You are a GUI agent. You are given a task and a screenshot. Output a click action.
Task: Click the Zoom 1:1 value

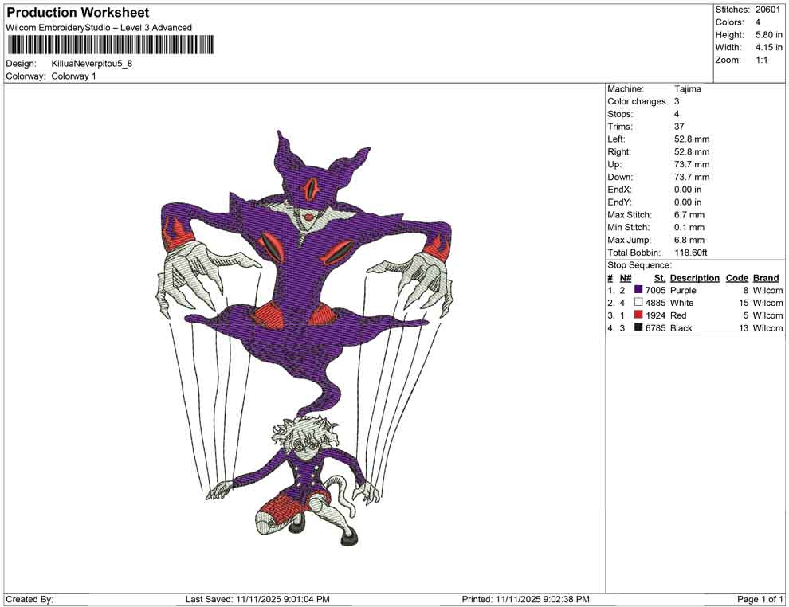[x=761, y=60]
